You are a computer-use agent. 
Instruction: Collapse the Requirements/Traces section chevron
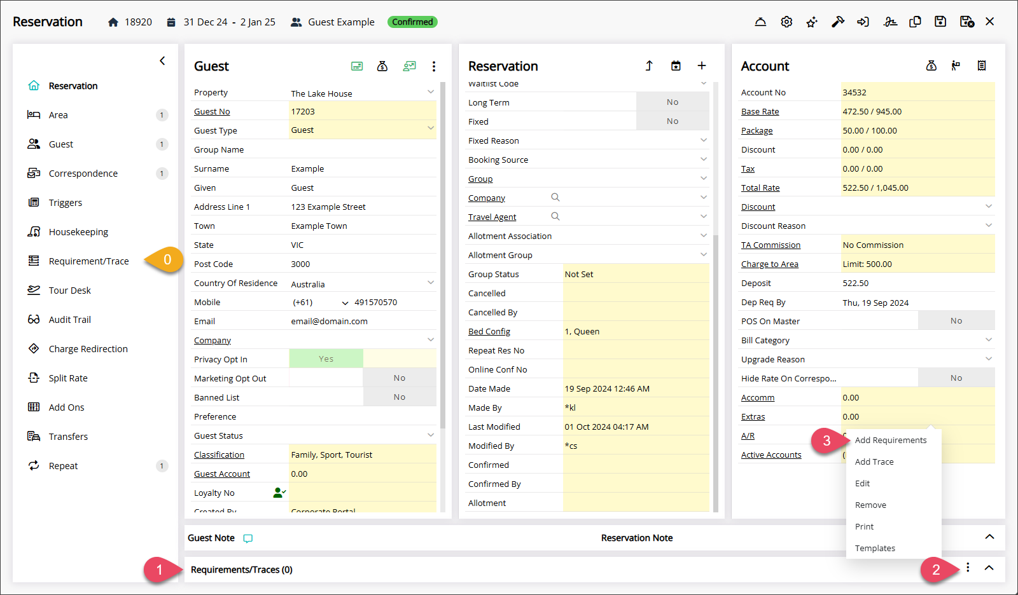point(989,568)
